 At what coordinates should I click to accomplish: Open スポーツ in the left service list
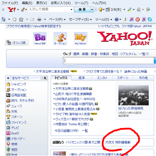click(17, 117)
